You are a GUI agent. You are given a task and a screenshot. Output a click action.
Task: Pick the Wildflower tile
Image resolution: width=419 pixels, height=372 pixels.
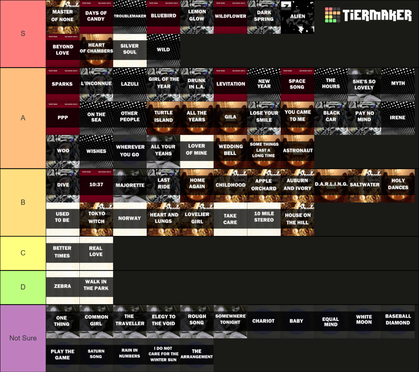pyautogui.click(x=230, y=17)
